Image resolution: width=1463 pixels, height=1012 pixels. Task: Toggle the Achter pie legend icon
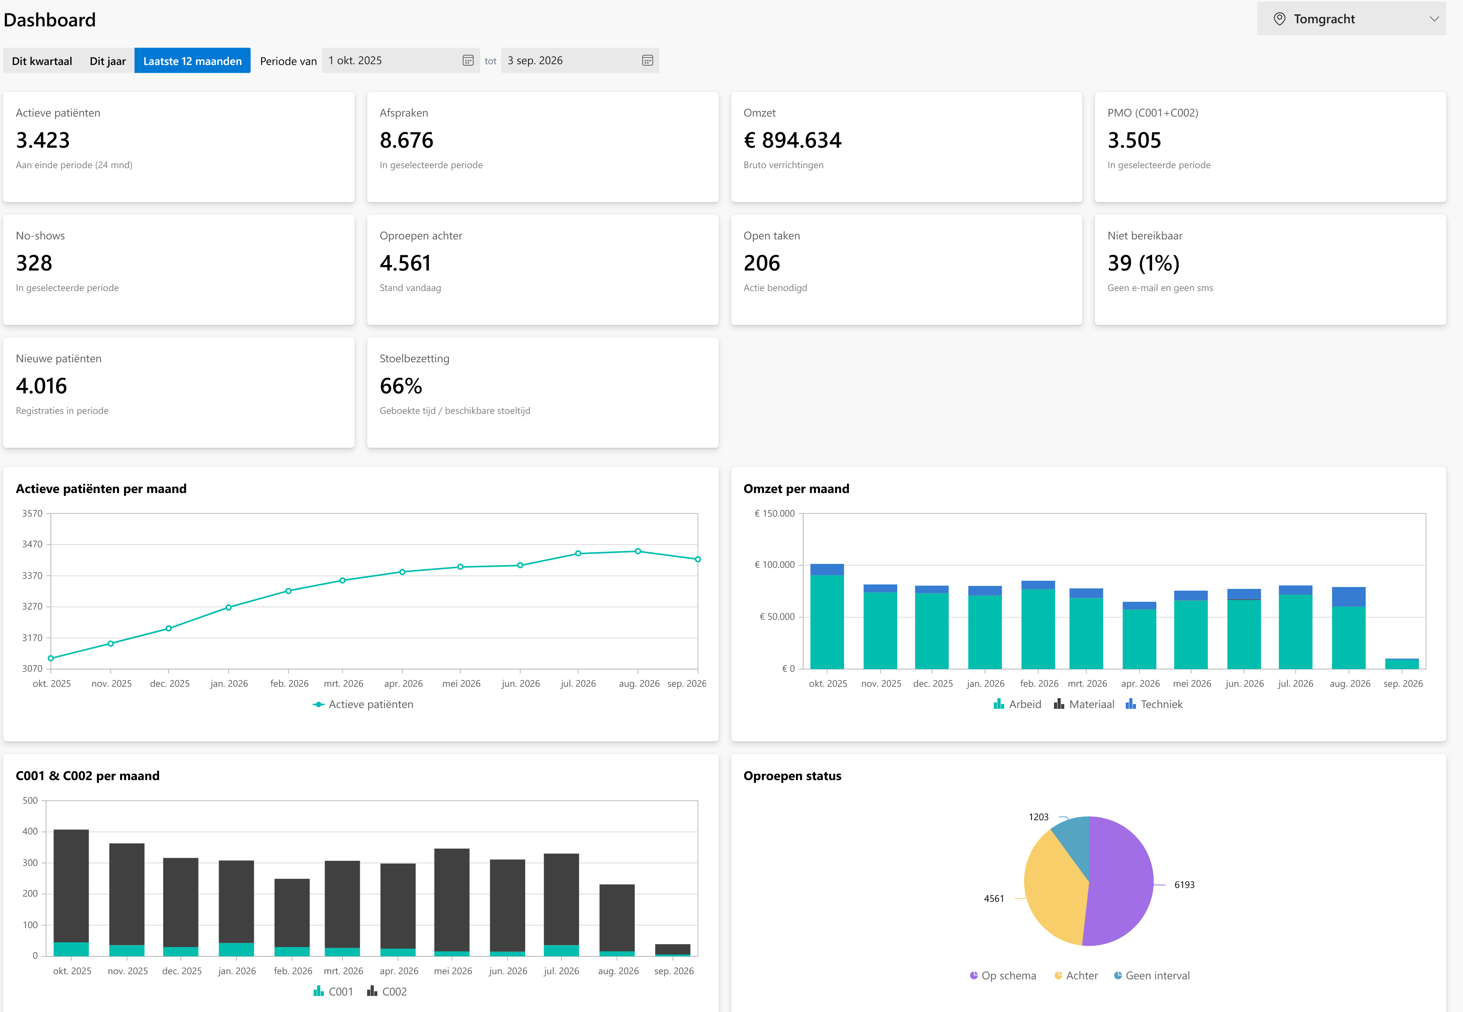1058,975
